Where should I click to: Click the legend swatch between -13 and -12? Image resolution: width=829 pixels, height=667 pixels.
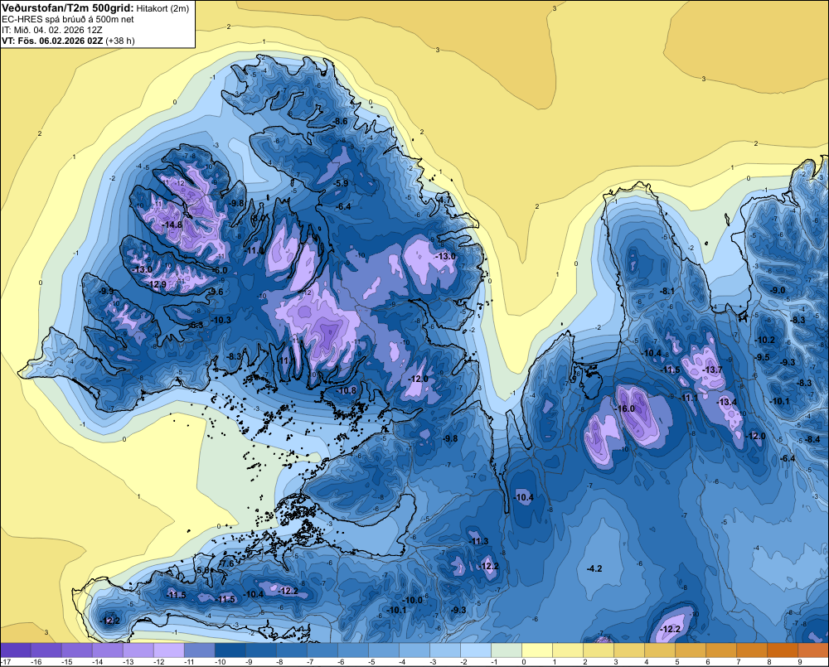pyautogui.click(x=138, y=650)
